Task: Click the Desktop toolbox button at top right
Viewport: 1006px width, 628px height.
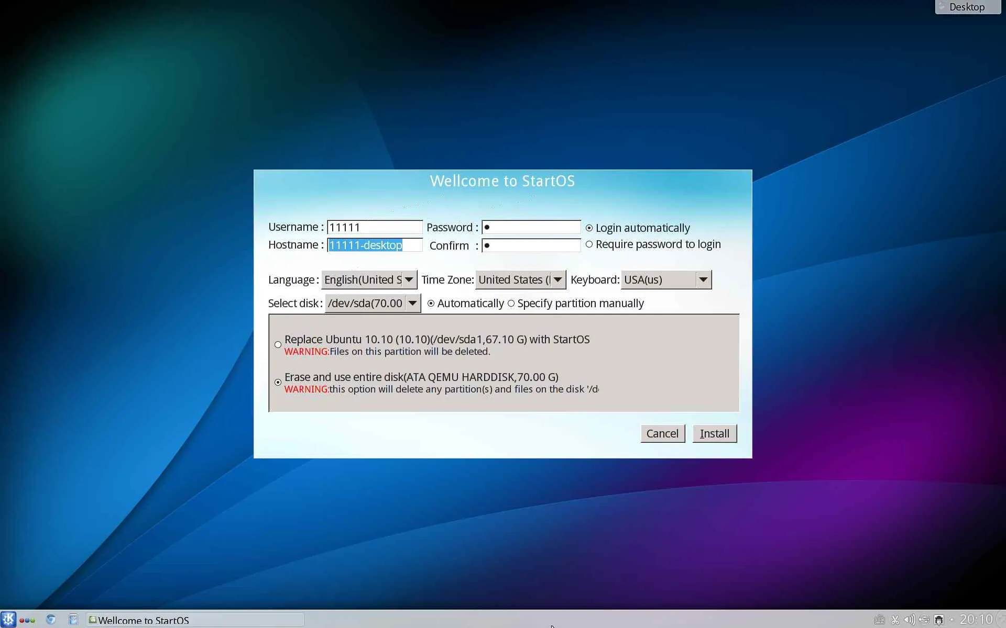Action: click(967, 7)
